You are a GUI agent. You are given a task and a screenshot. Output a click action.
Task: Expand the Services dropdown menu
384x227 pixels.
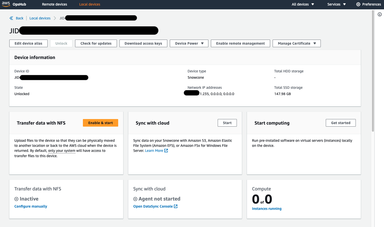(337, 4)
